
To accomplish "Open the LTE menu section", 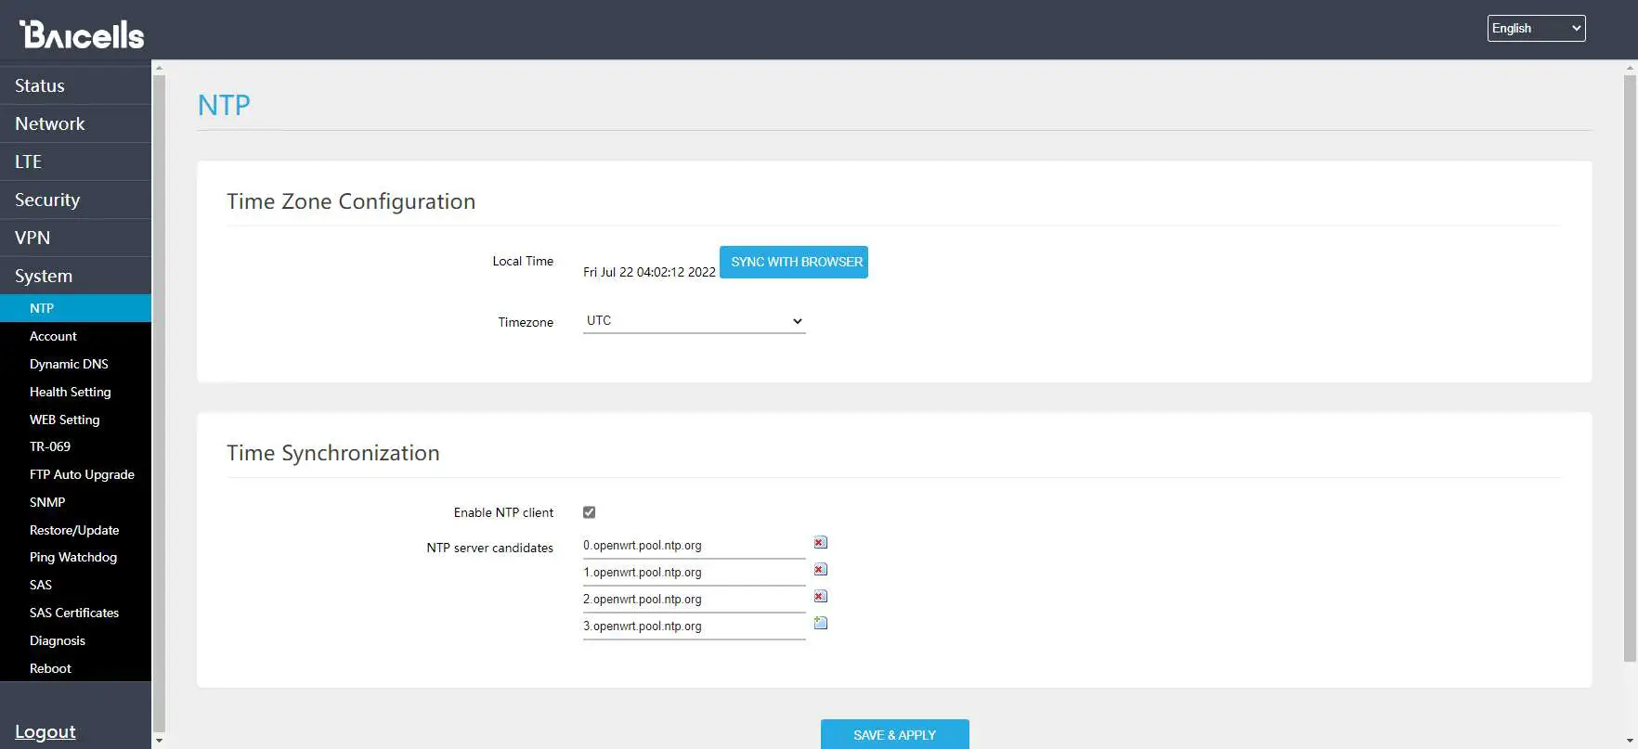I will click(x=75, y=161).
